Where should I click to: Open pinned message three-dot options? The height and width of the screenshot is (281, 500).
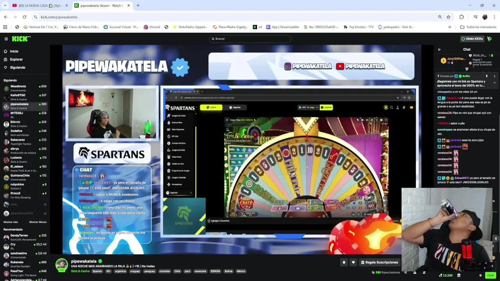coord(494,76)
